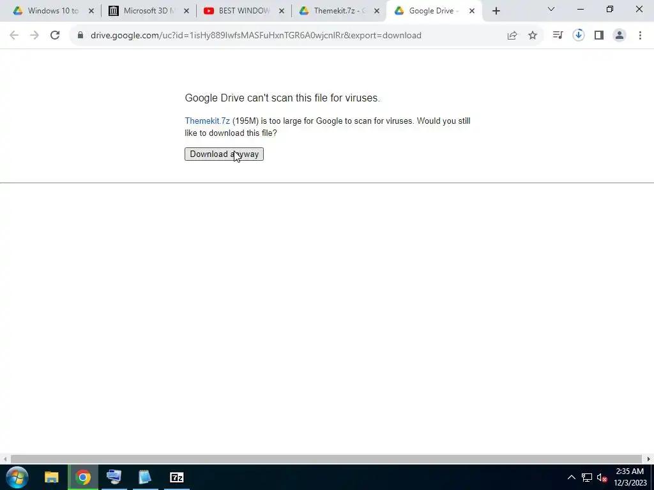Share this page icon

pos(512,36)
